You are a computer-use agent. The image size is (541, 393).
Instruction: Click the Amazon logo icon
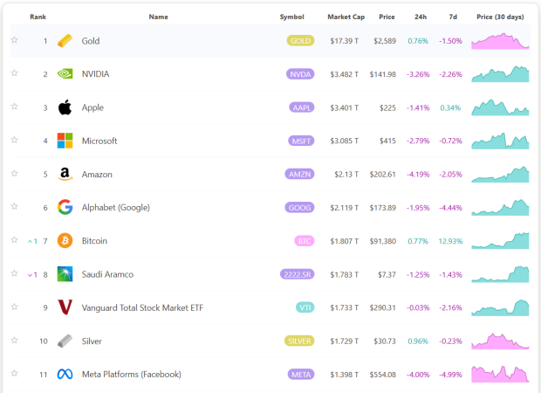point(65,174)
